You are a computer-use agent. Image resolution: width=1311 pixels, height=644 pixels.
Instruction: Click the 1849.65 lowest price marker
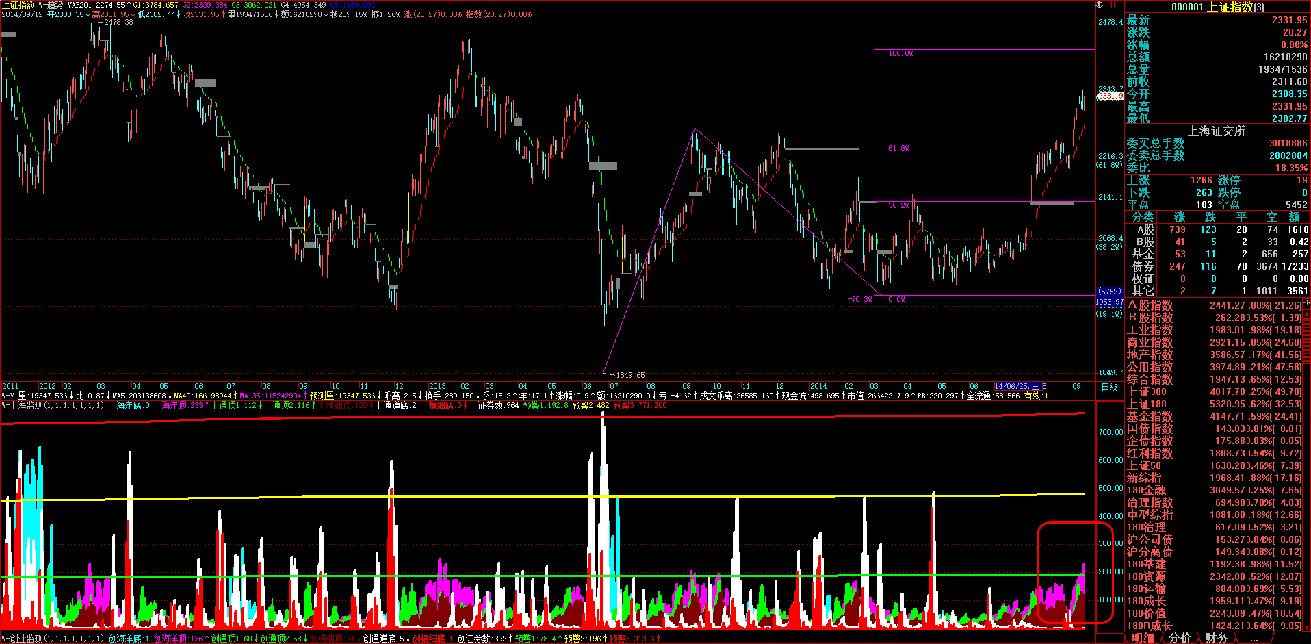click(629, 375)
